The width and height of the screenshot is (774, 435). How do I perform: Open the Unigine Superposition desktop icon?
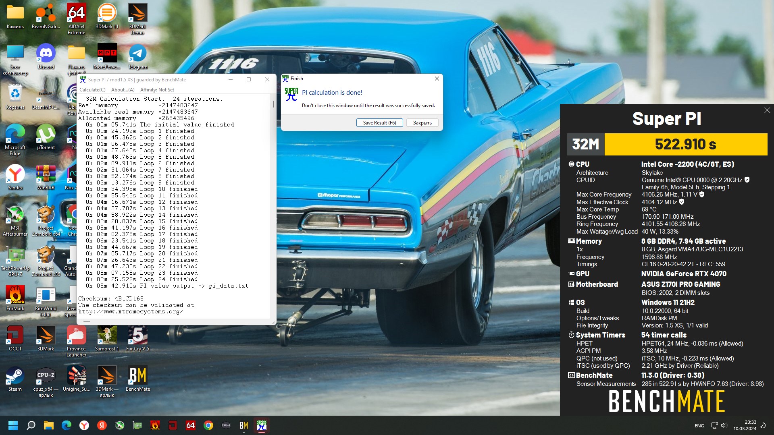click(x=76, y=379)
